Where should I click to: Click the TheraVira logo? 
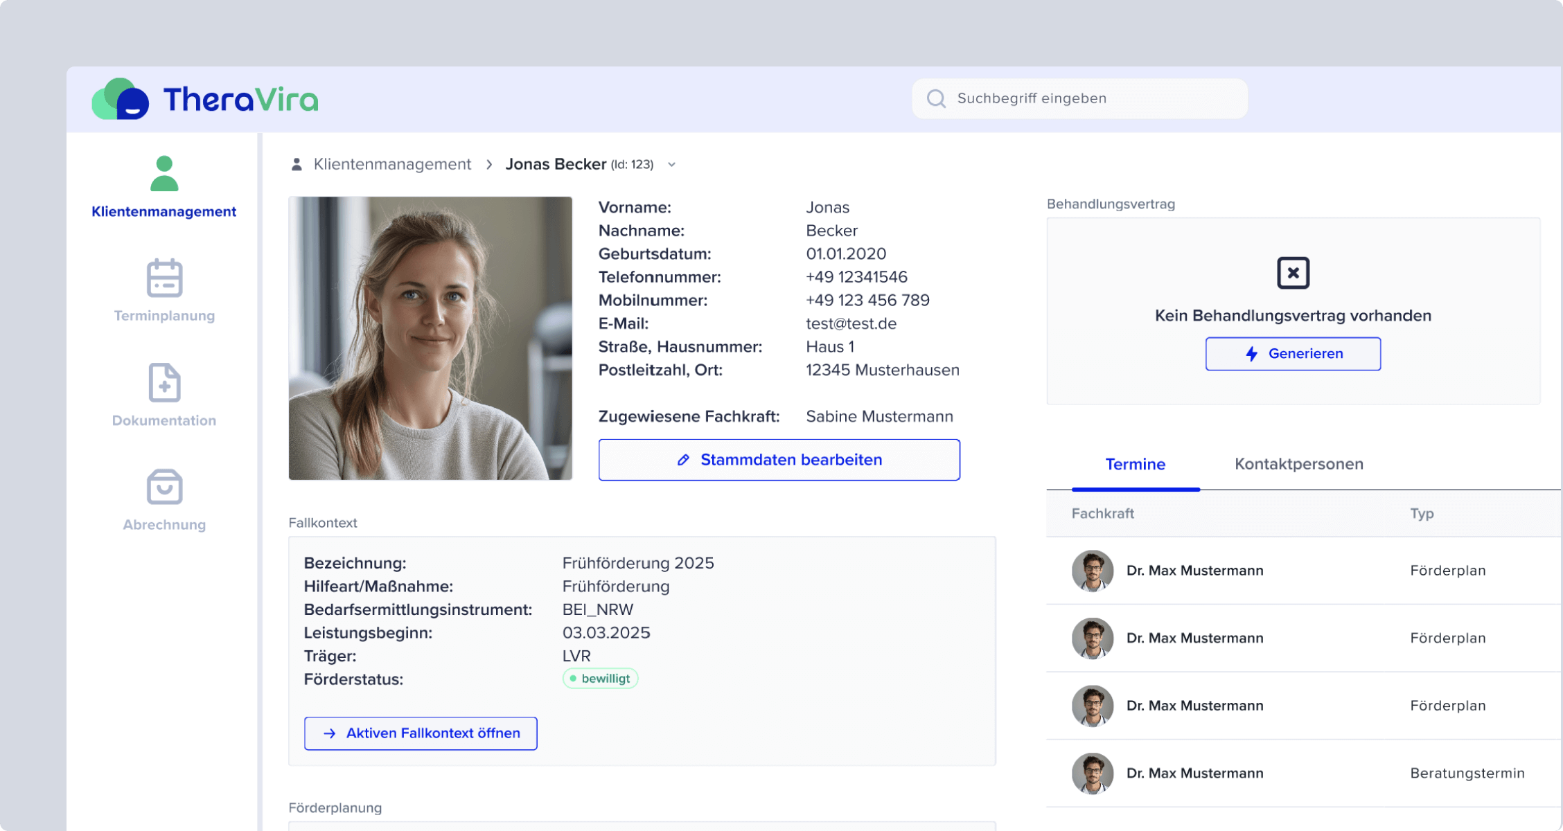(204, 98)
